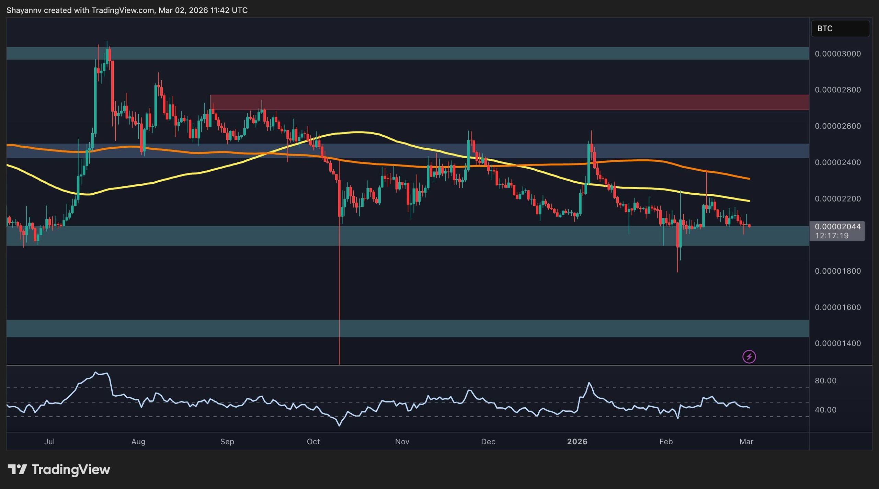The width and height of the screenshot is (879, 489).
Task: Click the 0.00003000 price axis label
Action: click(x=837, y=54)
